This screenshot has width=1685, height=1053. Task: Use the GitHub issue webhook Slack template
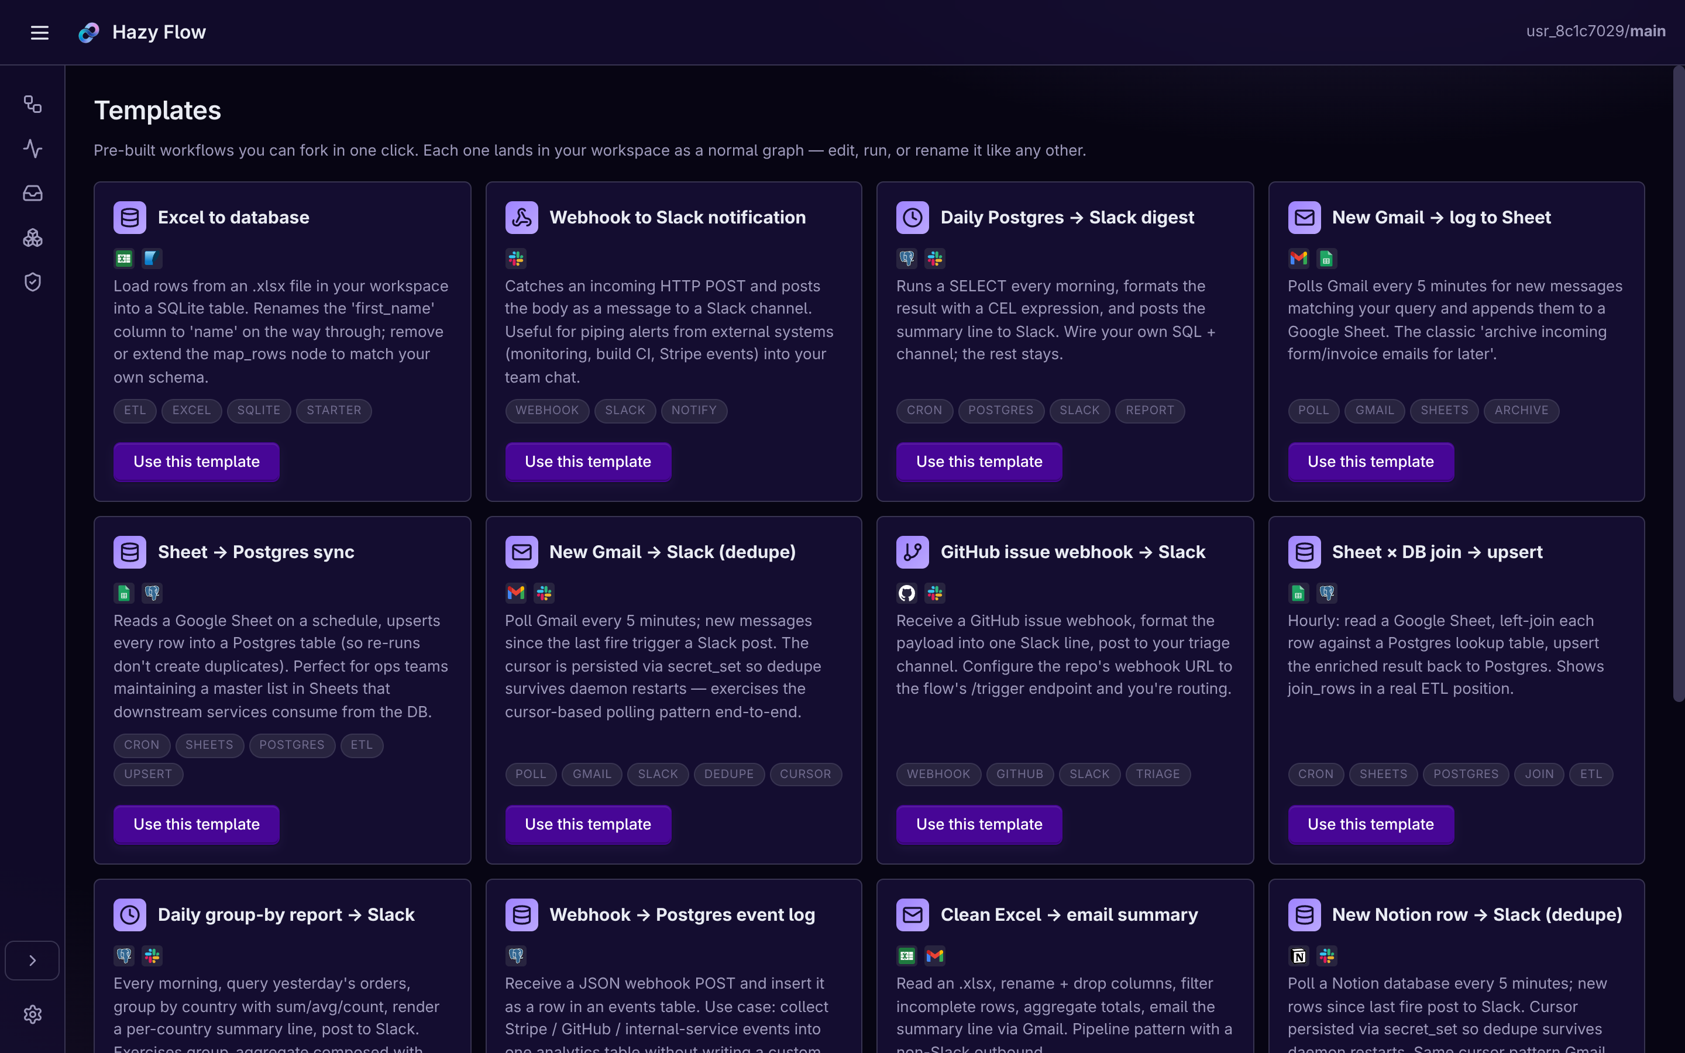pos(979,825)
